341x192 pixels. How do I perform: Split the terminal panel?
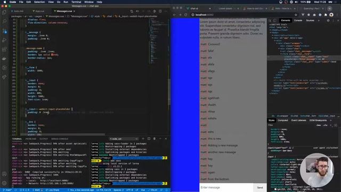(149, 139)
